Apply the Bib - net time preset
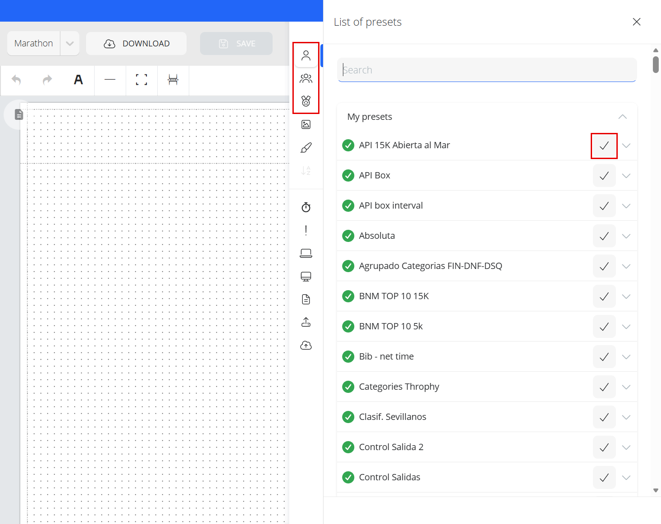The width and height of the screenshot is (661, 524). coord(604,357)
